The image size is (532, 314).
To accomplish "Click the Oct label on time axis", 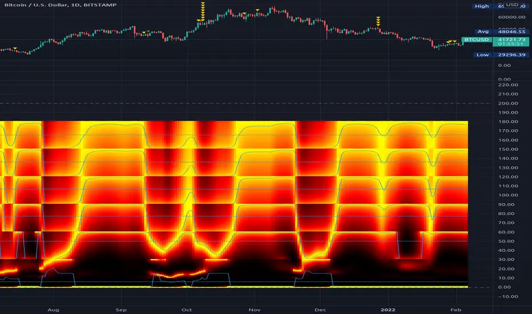I will coord(187,309).
